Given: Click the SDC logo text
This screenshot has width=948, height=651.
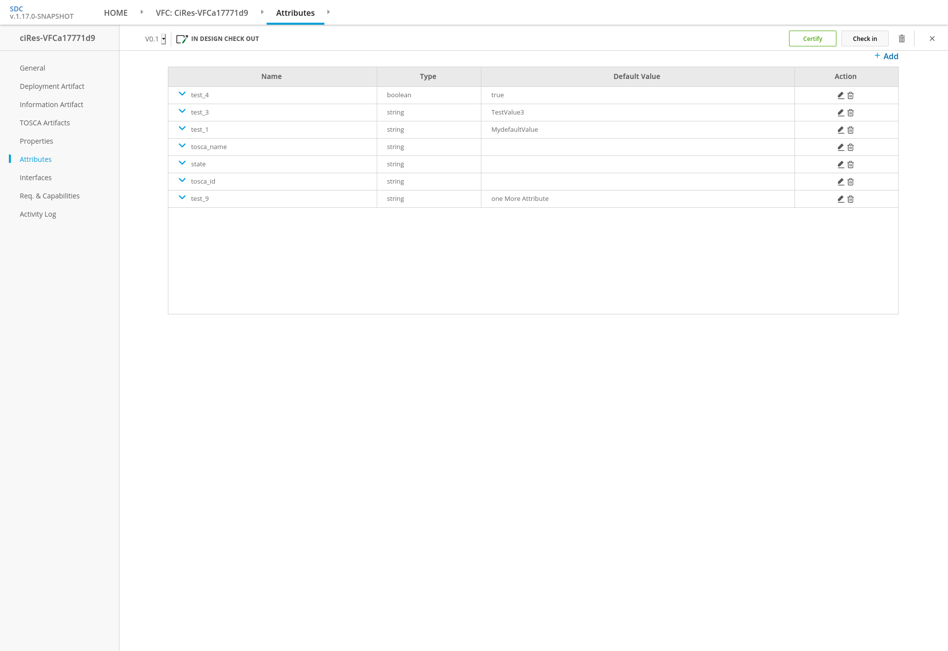Looking at the screenshot, I should pyautogui.click(x=16, y=9).
